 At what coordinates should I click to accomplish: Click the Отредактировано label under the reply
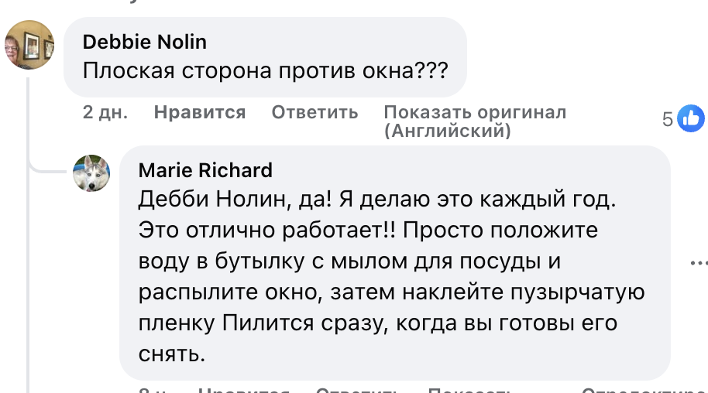coord(643,391)
